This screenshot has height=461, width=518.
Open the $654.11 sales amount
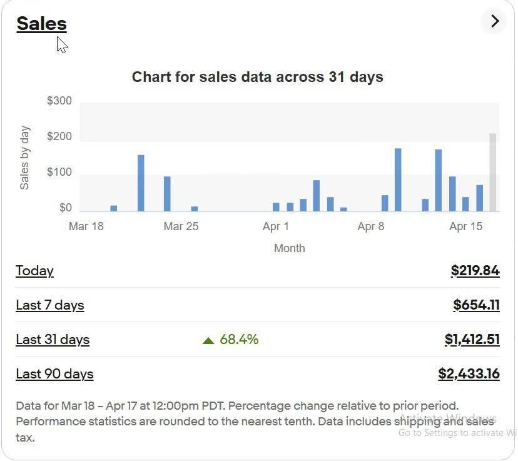[476, 305]
